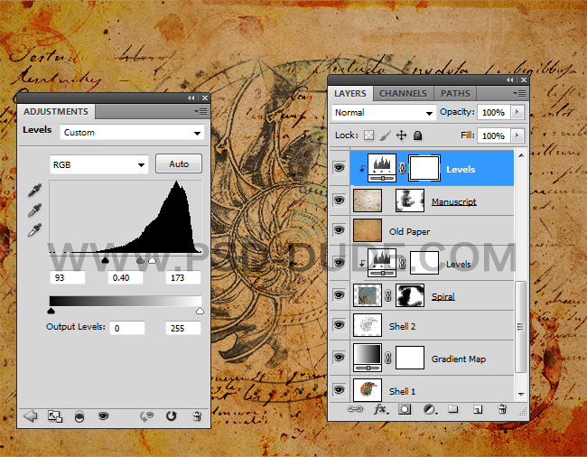Open the Opacity slider arrow

tap(517, 111)
